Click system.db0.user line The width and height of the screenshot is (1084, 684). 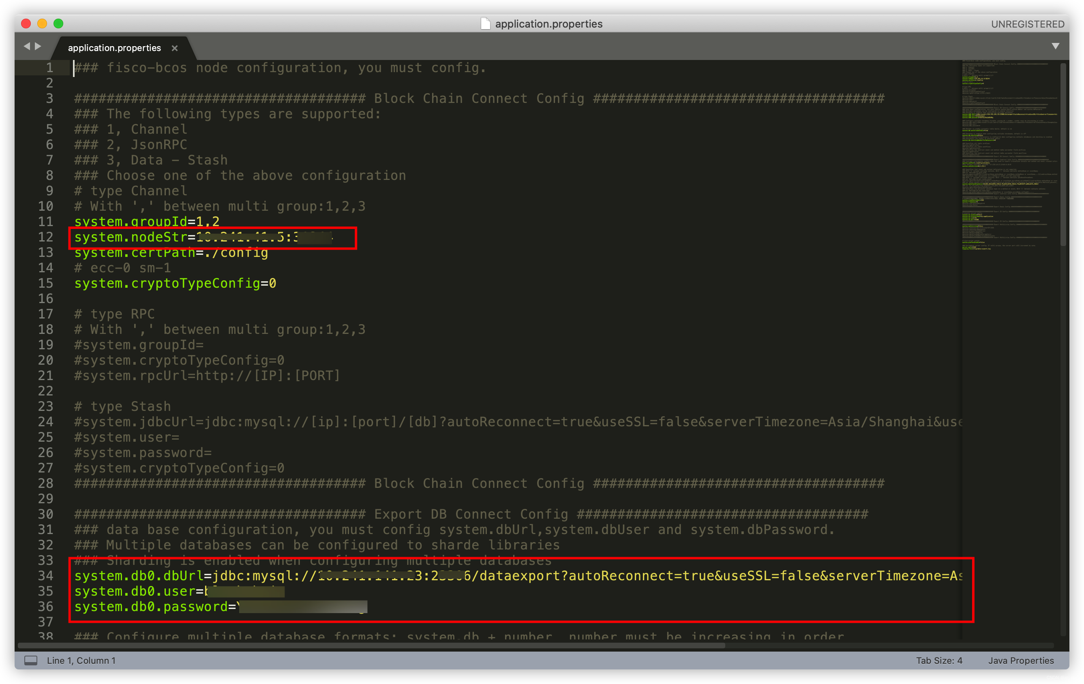[179, 591]
